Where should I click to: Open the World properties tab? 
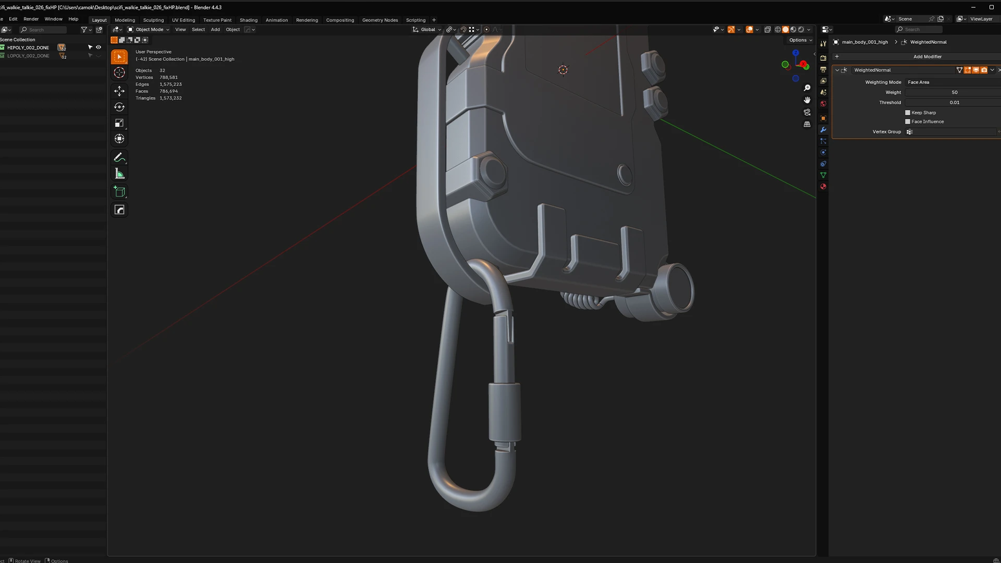coord(823,104)
